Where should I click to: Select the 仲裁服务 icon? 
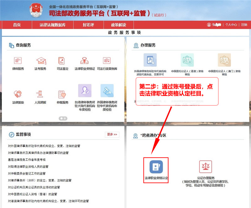[x=62, y=94]
